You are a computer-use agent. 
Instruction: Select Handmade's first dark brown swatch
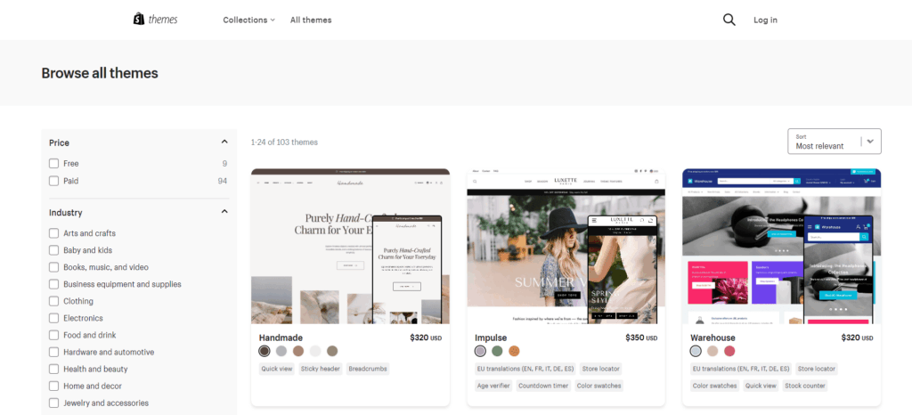click(265, 351)
